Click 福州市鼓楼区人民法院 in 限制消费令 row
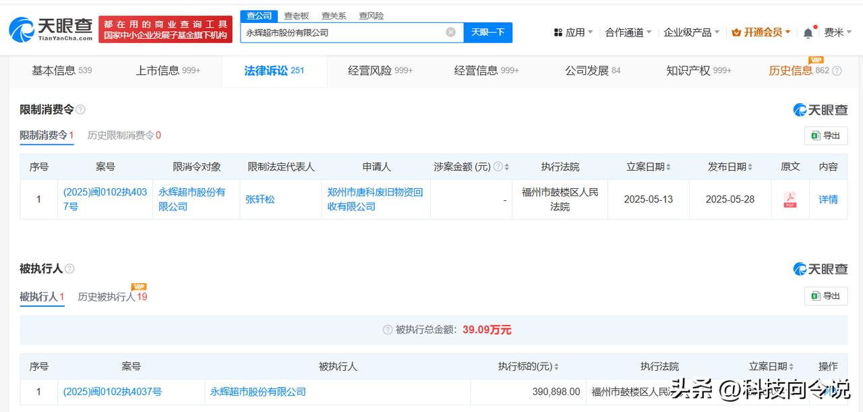 tap(560, 200)
